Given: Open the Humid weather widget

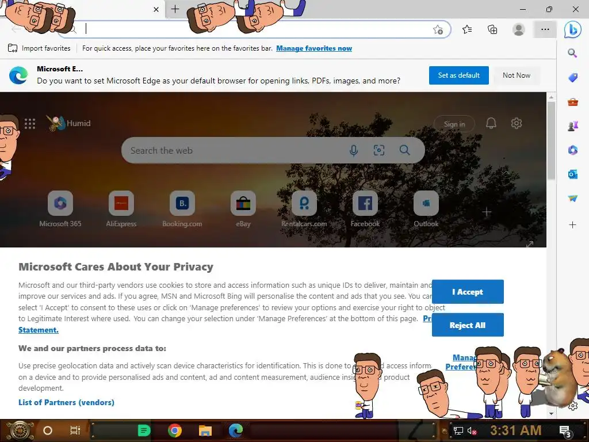Looking at the screenshot, I should (69, 123).
